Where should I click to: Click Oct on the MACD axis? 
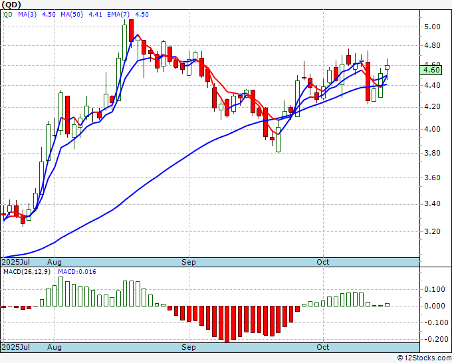tap(323, 347)
